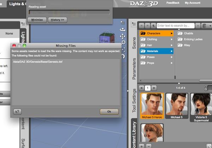Go to previous results page
This screenshot has width=212, height=148.
click(142, 88)
